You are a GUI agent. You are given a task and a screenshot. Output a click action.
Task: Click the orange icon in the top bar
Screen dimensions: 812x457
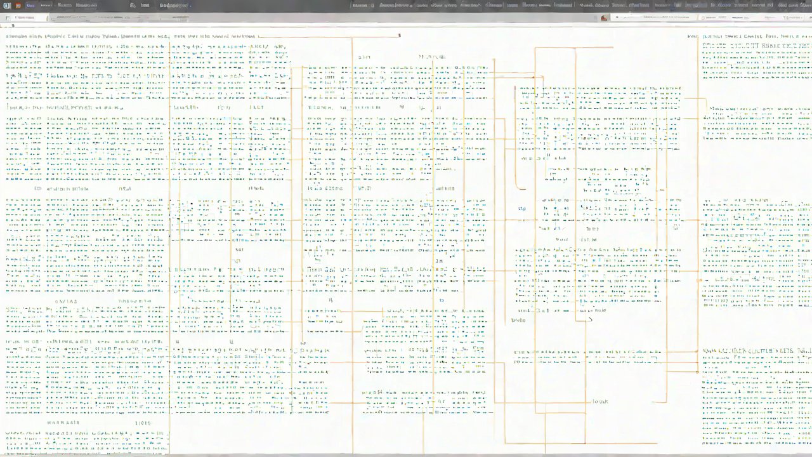tap(18, 5)
